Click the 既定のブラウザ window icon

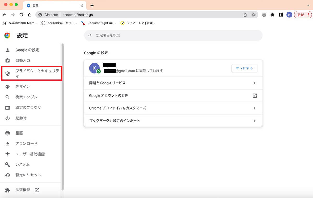[x=8, y=107]
